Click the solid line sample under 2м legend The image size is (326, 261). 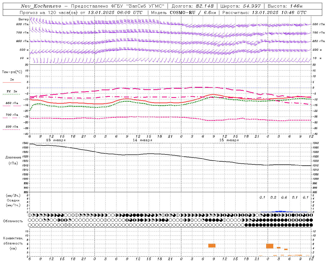pyautogui.click(x=12, y=82)
